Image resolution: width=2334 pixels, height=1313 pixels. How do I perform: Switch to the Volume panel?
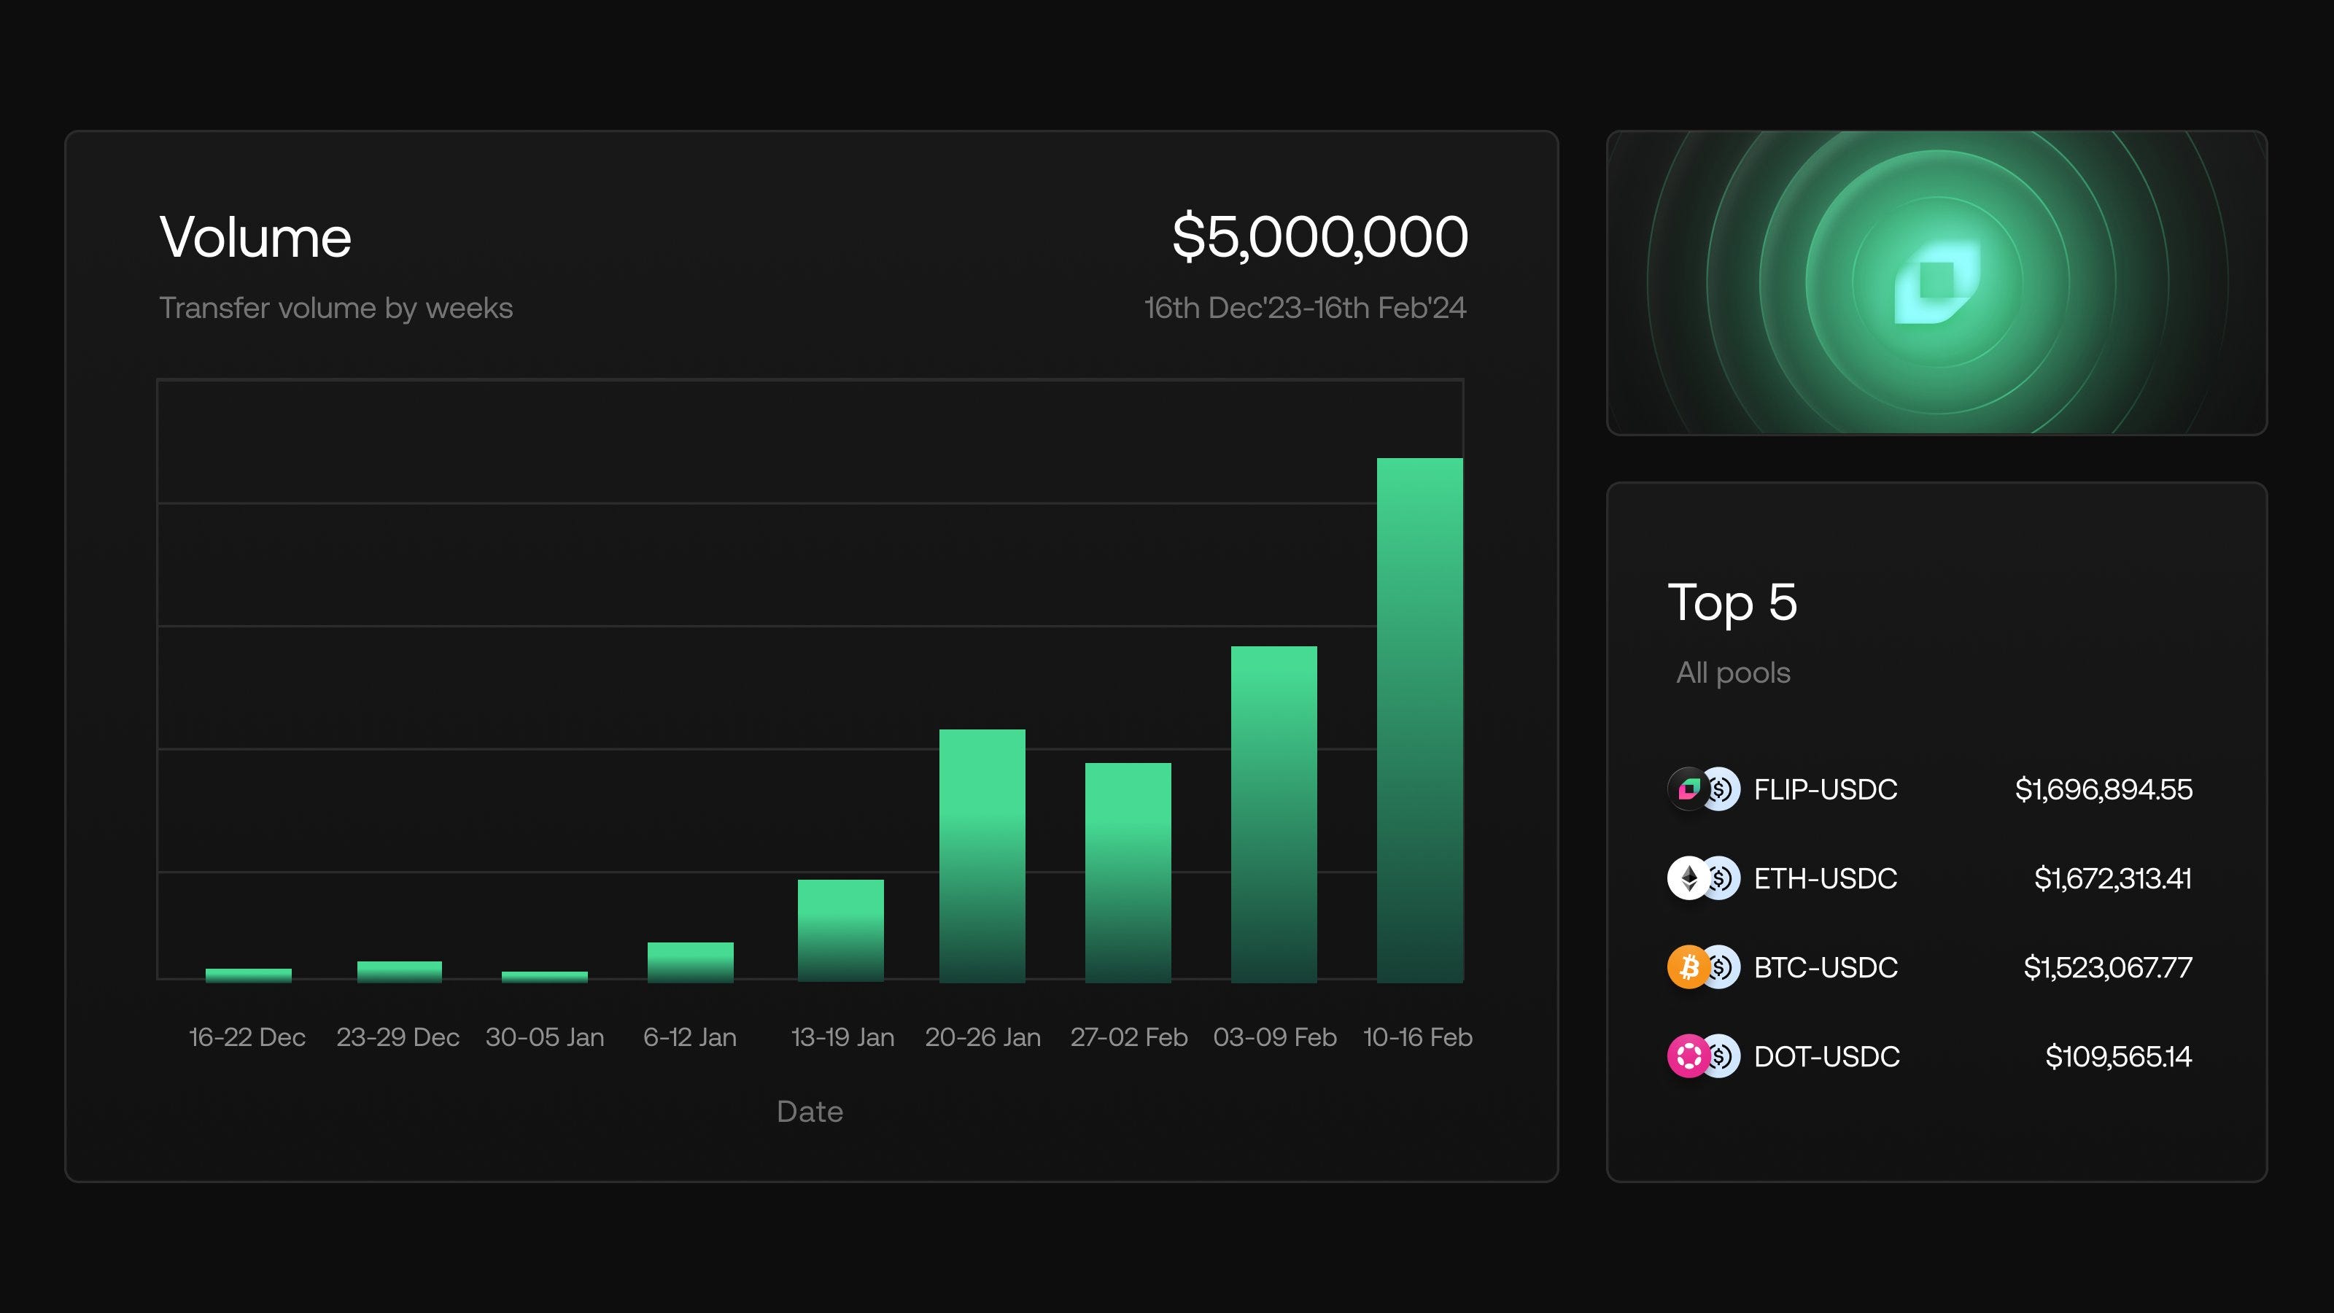pyautogui.click(x=257, y=236)
